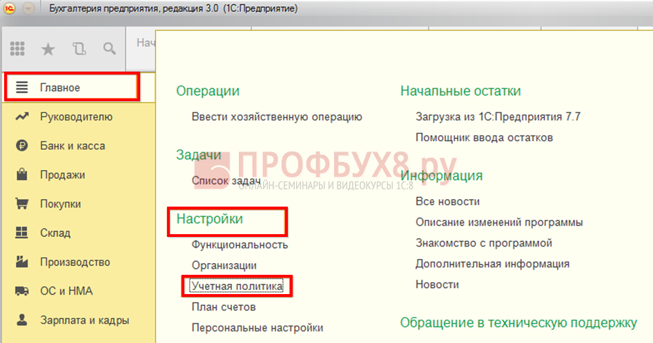Click Помощник ввода остатков link
This screenshot has width=653, height=343.
(484, 138)
